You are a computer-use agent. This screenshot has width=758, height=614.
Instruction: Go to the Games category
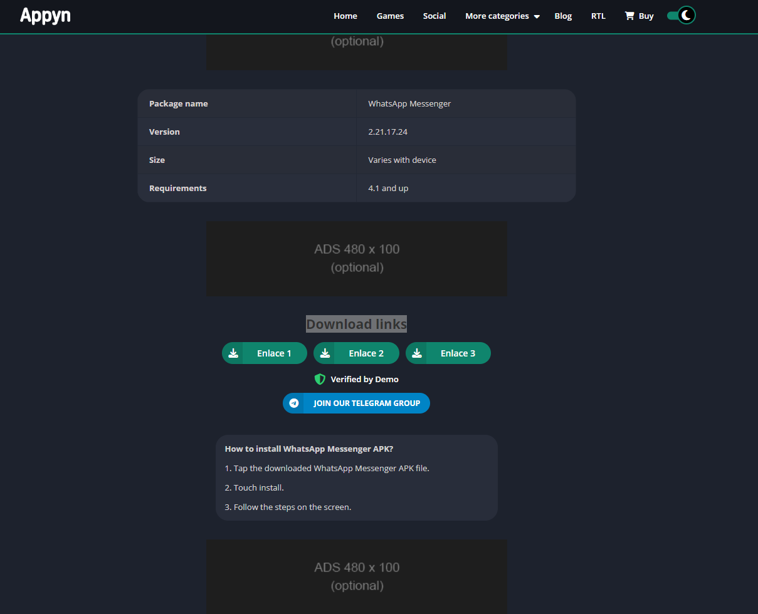pyautogui.click(x=390, y=16)
